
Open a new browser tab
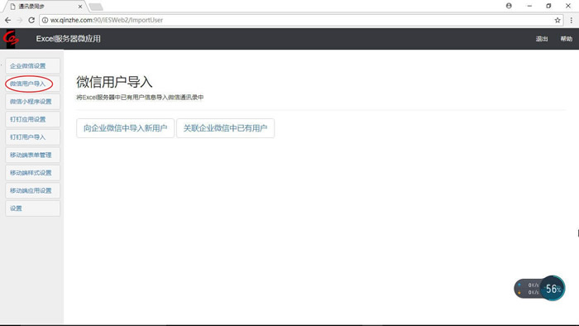[96, 7]
